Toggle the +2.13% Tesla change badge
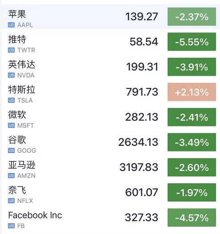220x234 pixels. click(192, 92)
